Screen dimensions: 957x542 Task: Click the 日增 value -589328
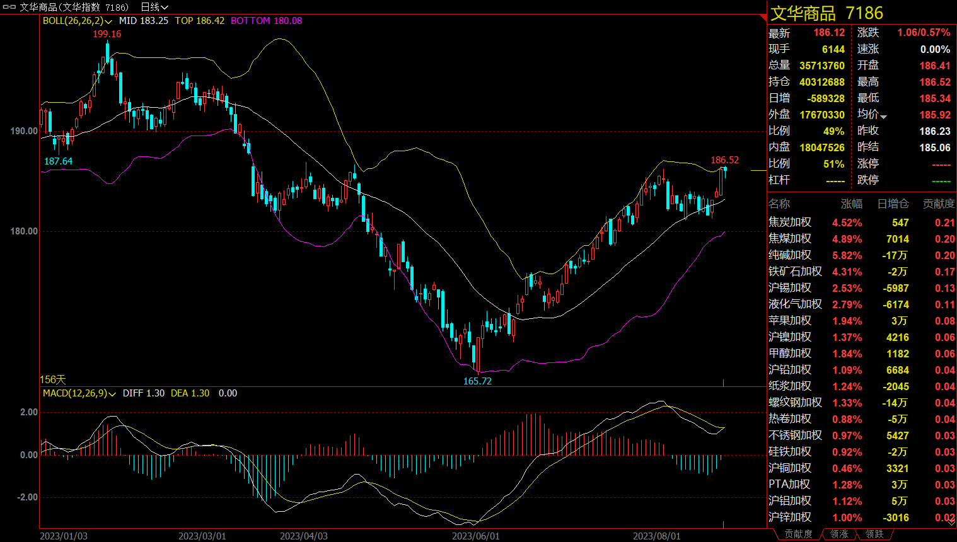(826, 98)
